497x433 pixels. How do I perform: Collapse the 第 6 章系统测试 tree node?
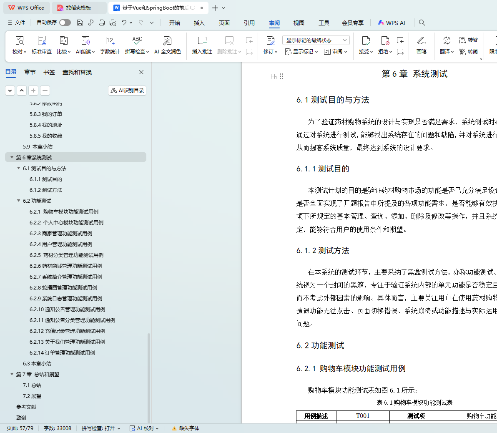(x=12, y=157)
